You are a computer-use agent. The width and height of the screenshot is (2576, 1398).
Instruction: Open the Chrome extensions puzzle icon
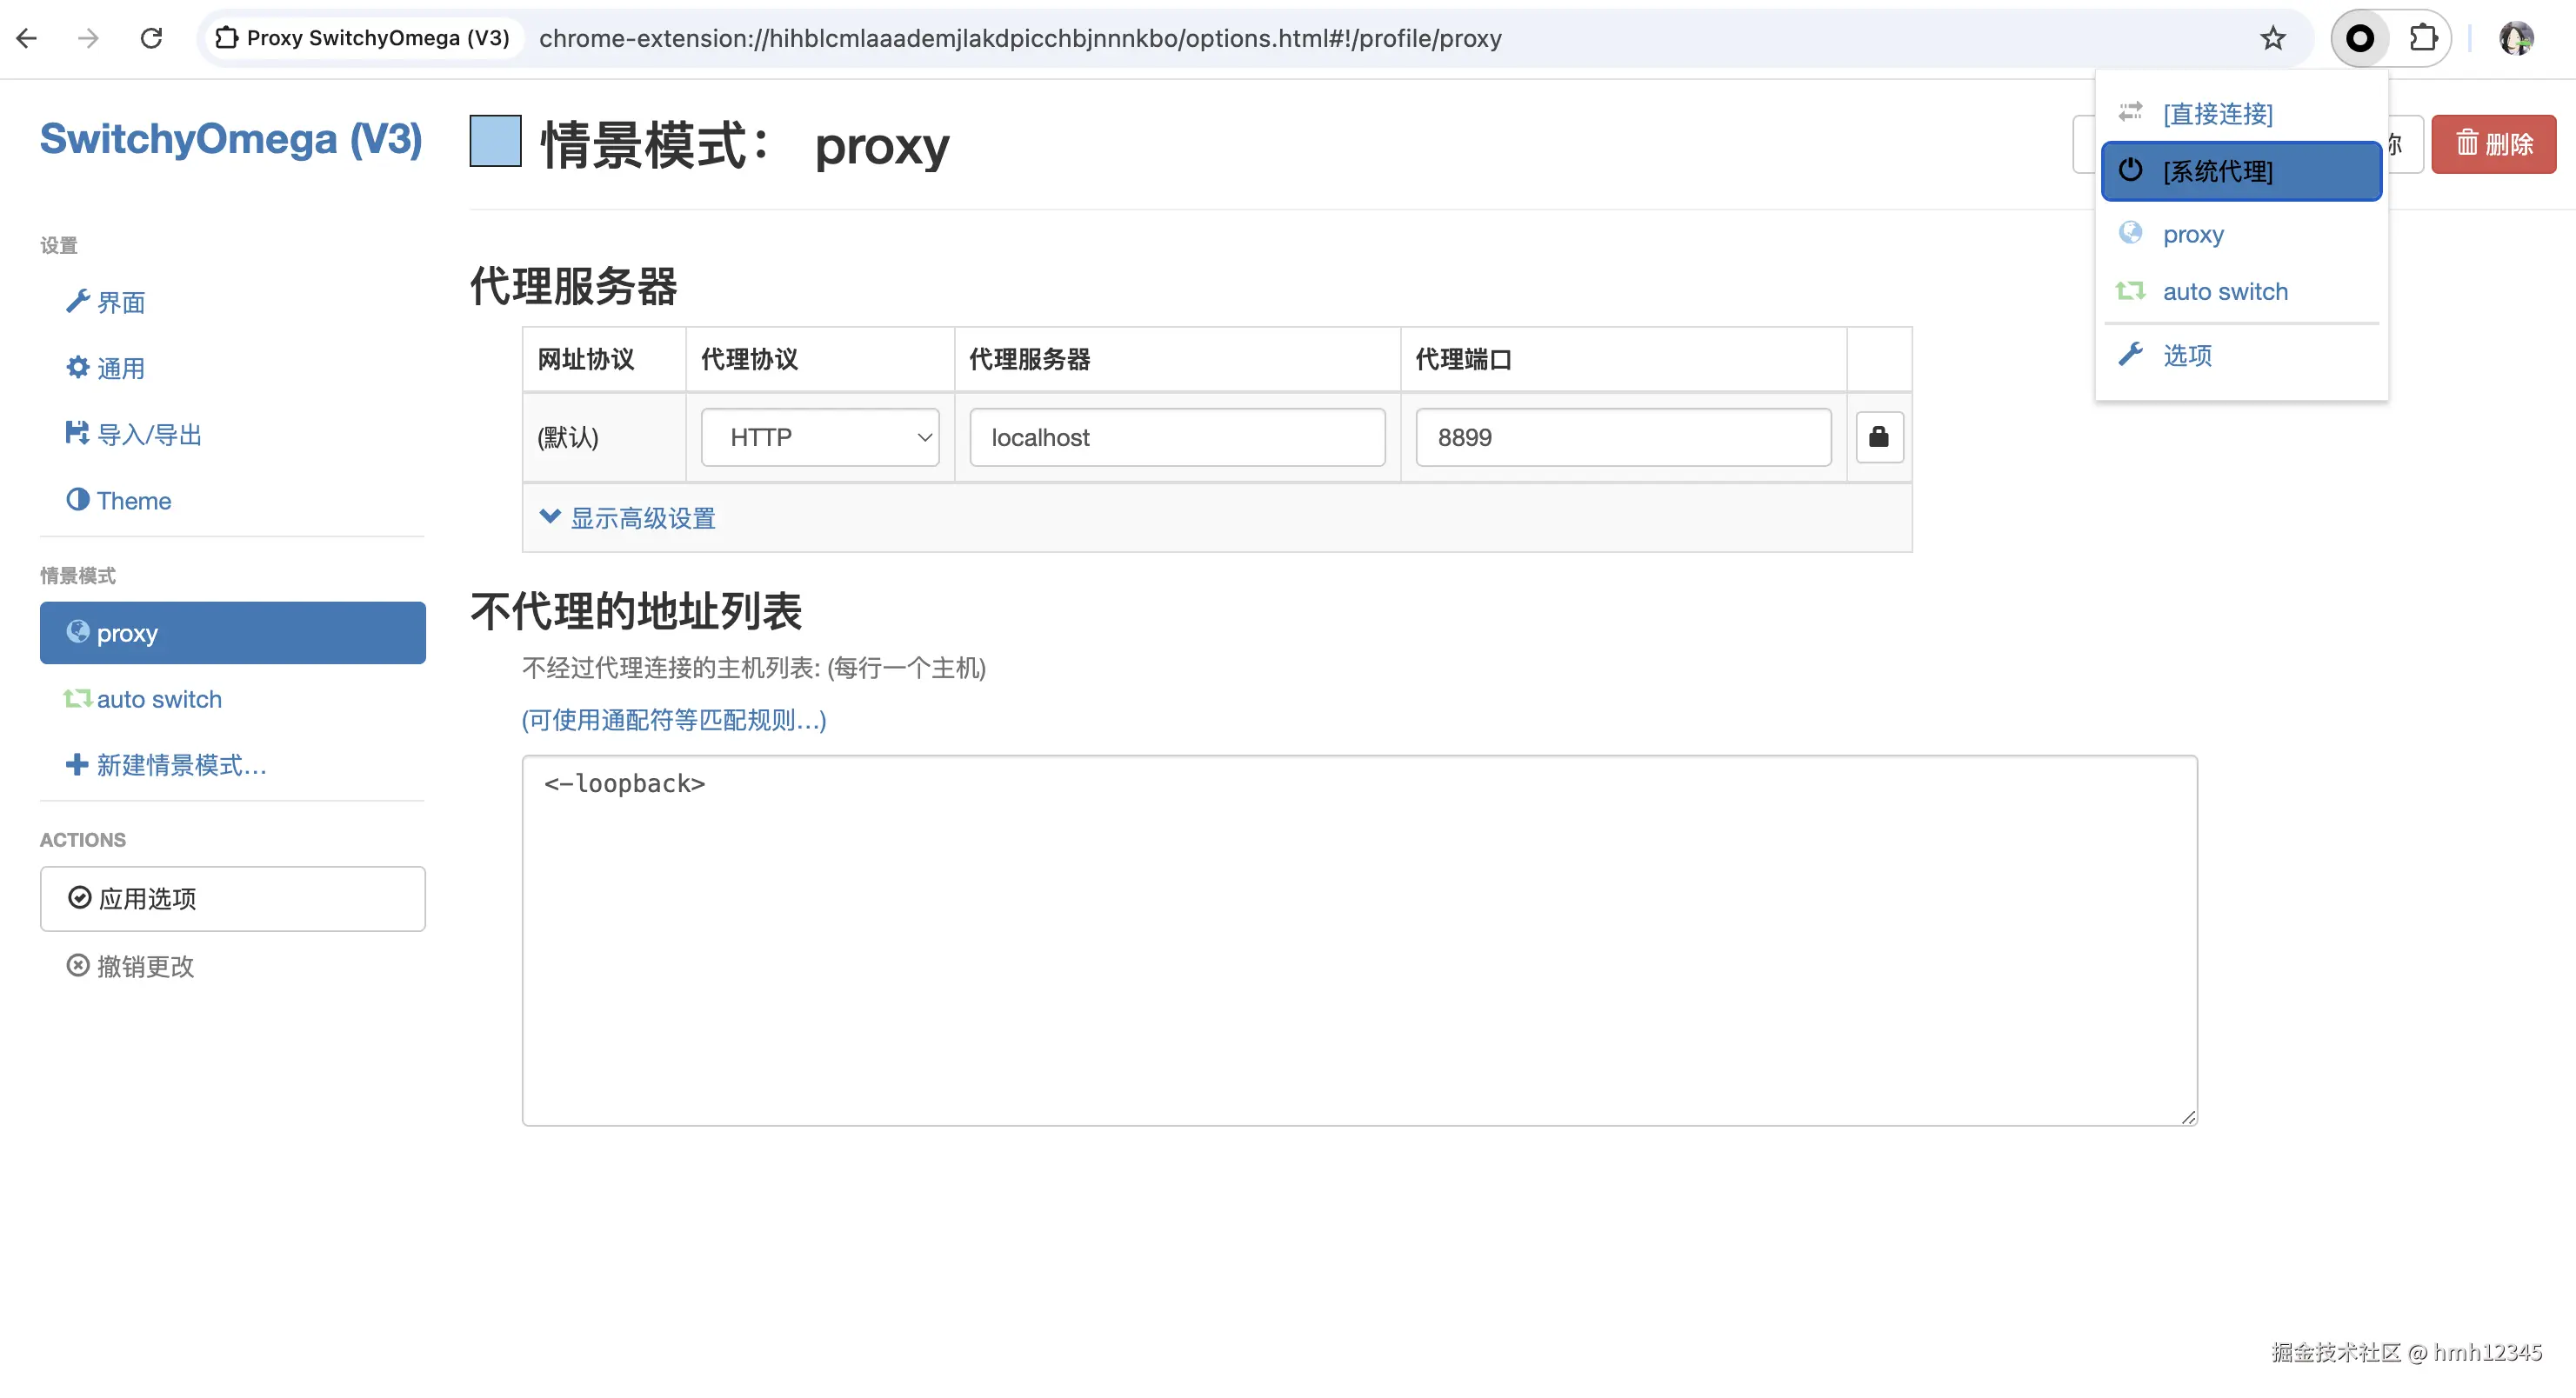click(2423, 38)
